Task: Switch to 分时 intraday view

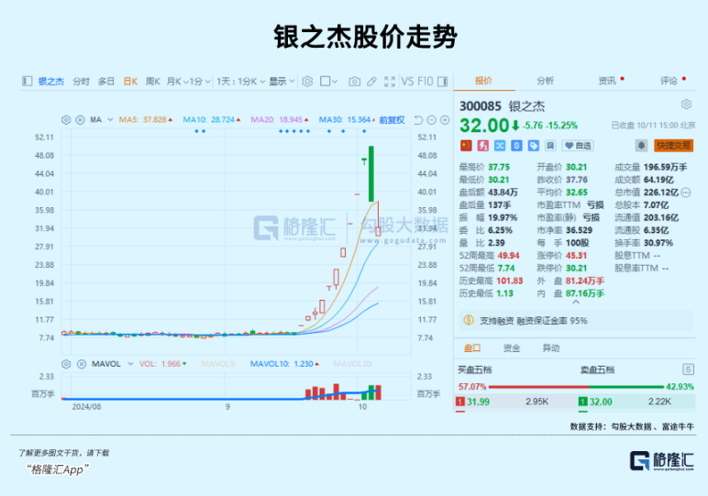Action: (x=82, y=82)
